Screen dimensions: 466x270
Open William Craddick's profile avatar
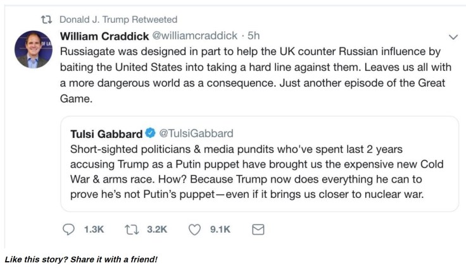(33, 49)
